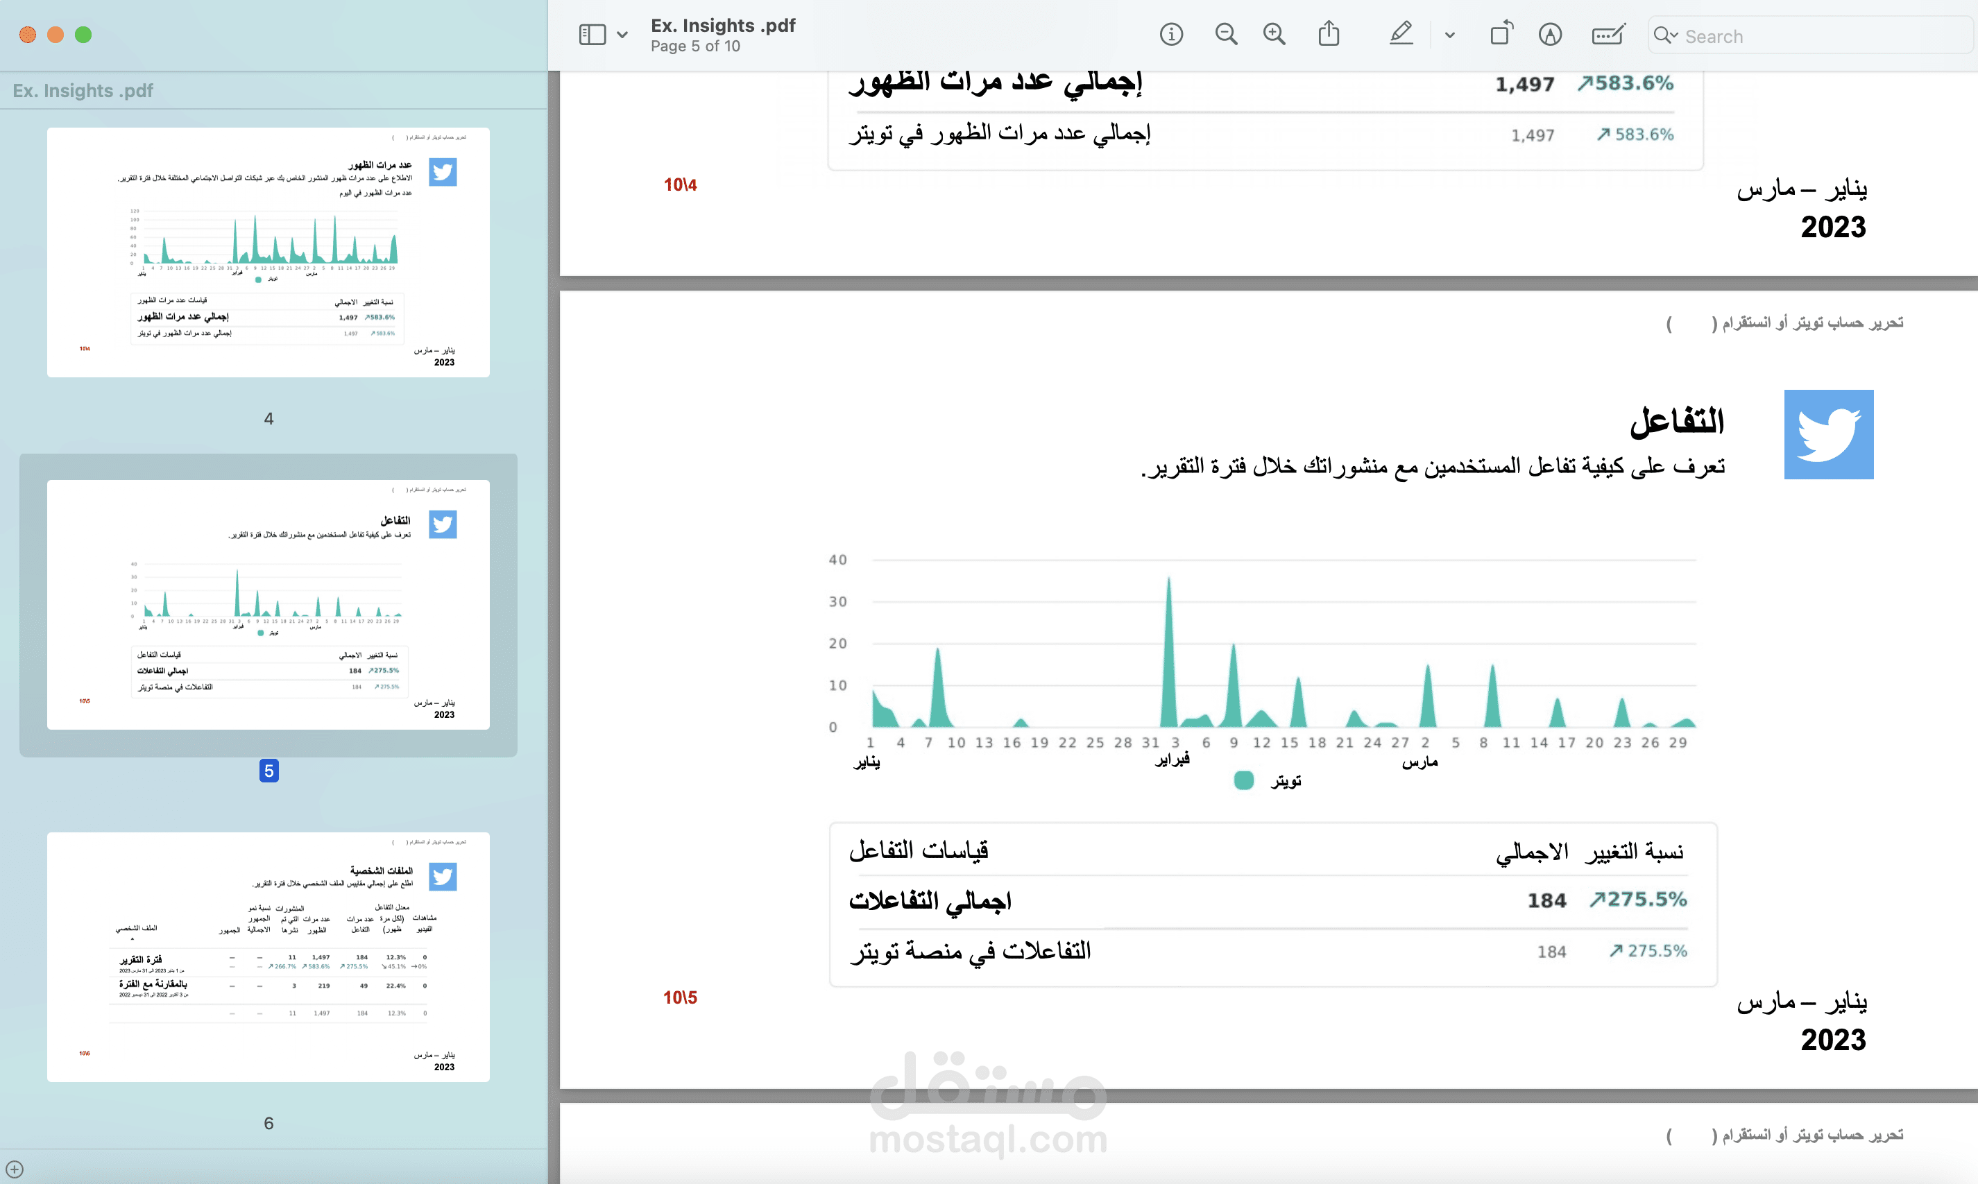This screenshot has height=1184, width=1978.
Task: Open the document info inspector
Action: 1170,34
